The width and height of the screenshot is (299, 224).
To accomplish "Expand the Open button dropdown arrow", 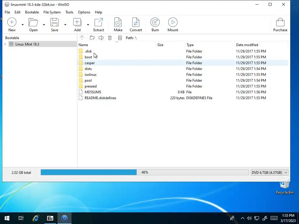I will 44,25.
